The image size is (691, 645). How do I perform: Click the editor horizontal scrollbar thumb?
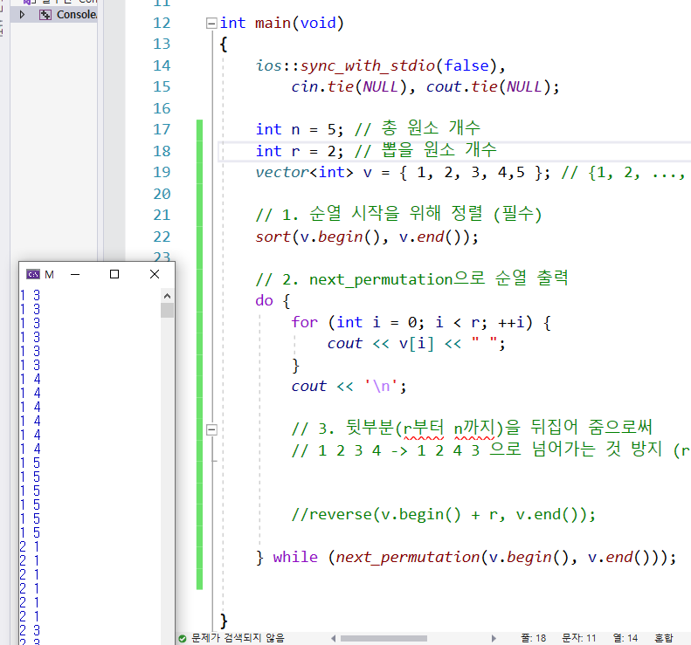tap(384, 638)
